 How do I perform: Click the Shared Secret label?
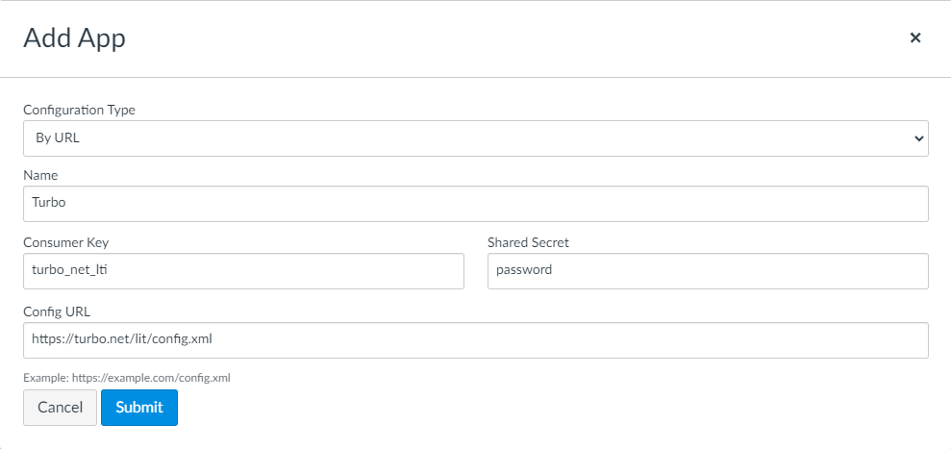[x=528, y=242]
